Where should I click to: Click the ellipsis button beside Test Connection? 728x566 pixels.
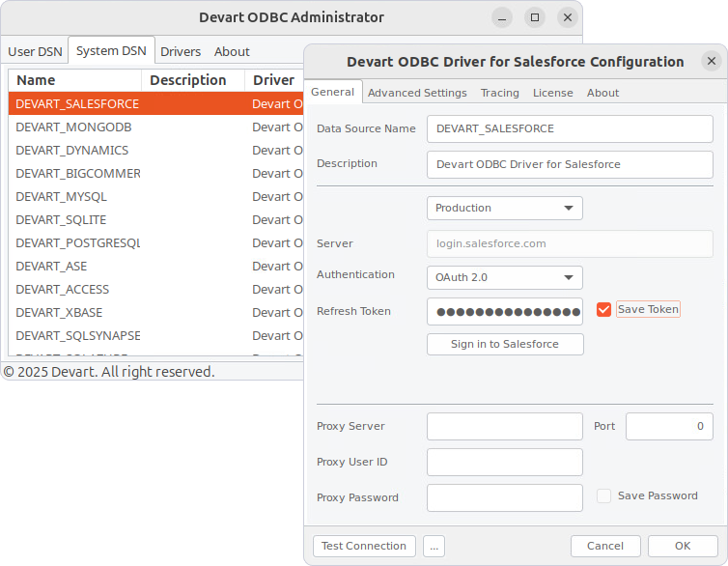coord(434,546)
